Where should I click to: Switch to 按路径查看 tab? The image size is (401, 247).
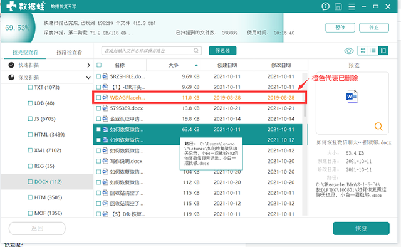tap(70, 52)
